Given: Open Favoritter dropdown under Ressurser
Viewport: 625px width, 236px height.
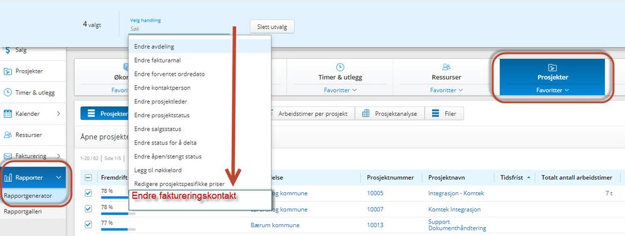Looking at the screenshot, I should pos(446,91).
